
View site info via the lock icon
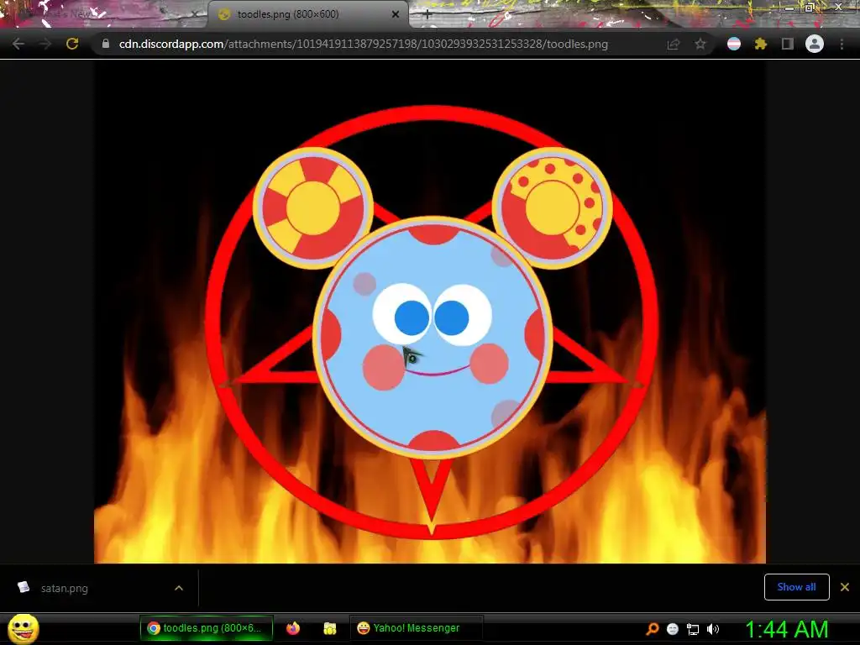coord(106,44)
